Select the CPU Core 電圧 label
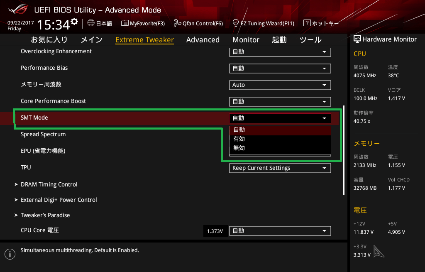This screenshot has height=272, width=425. click(x=39, y=230)
